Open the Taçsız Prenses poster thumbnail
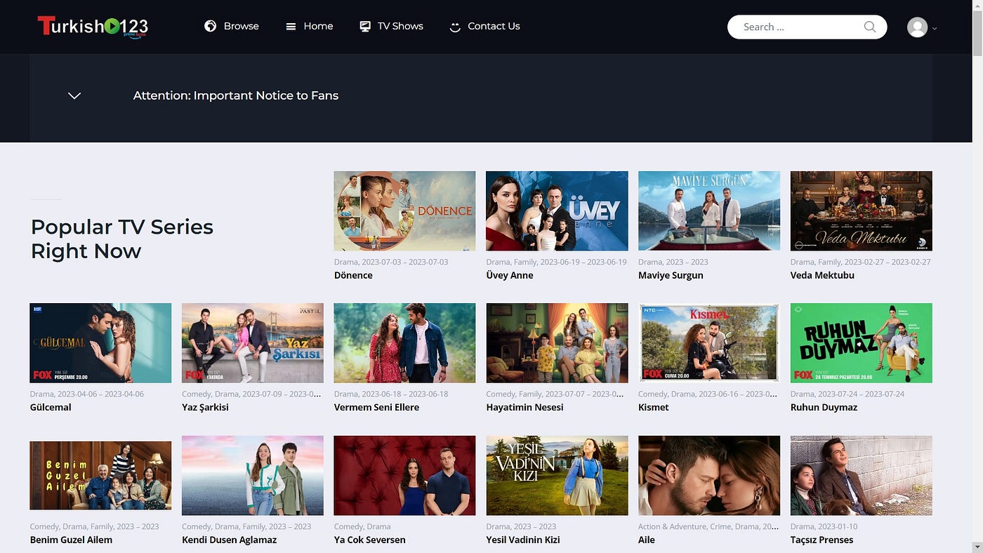The image size is (983, 553). (862, 475)
